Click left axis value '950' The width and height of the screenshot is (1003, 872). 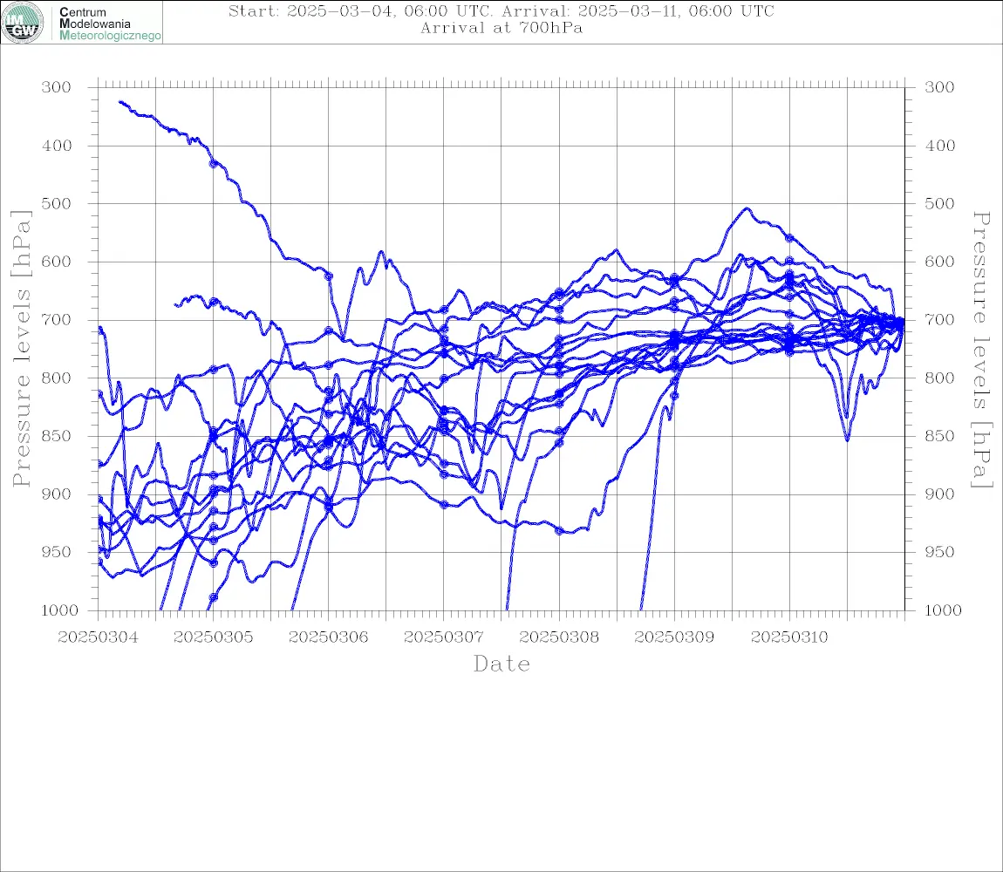pos(57,551)
